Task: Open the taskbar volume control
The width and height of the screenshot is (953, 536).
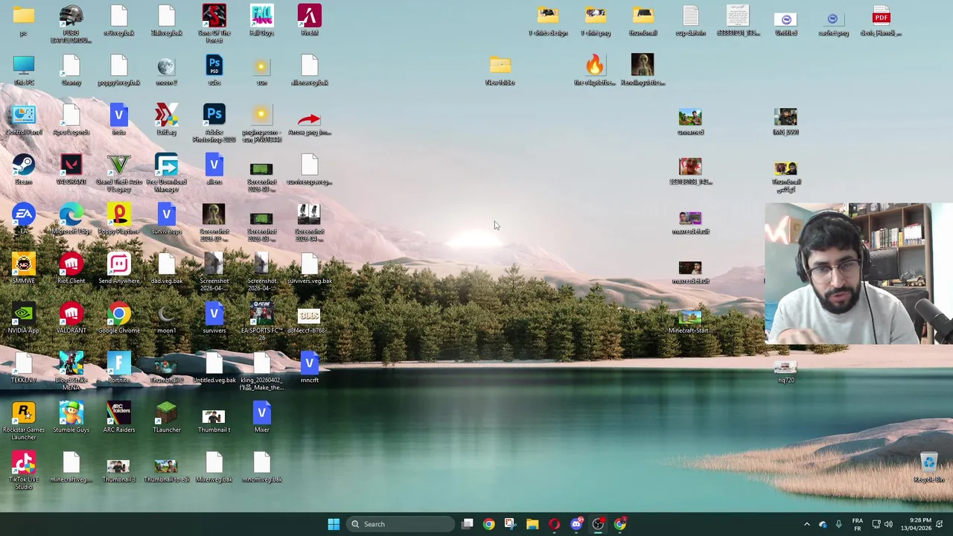Action: point(888,524)
